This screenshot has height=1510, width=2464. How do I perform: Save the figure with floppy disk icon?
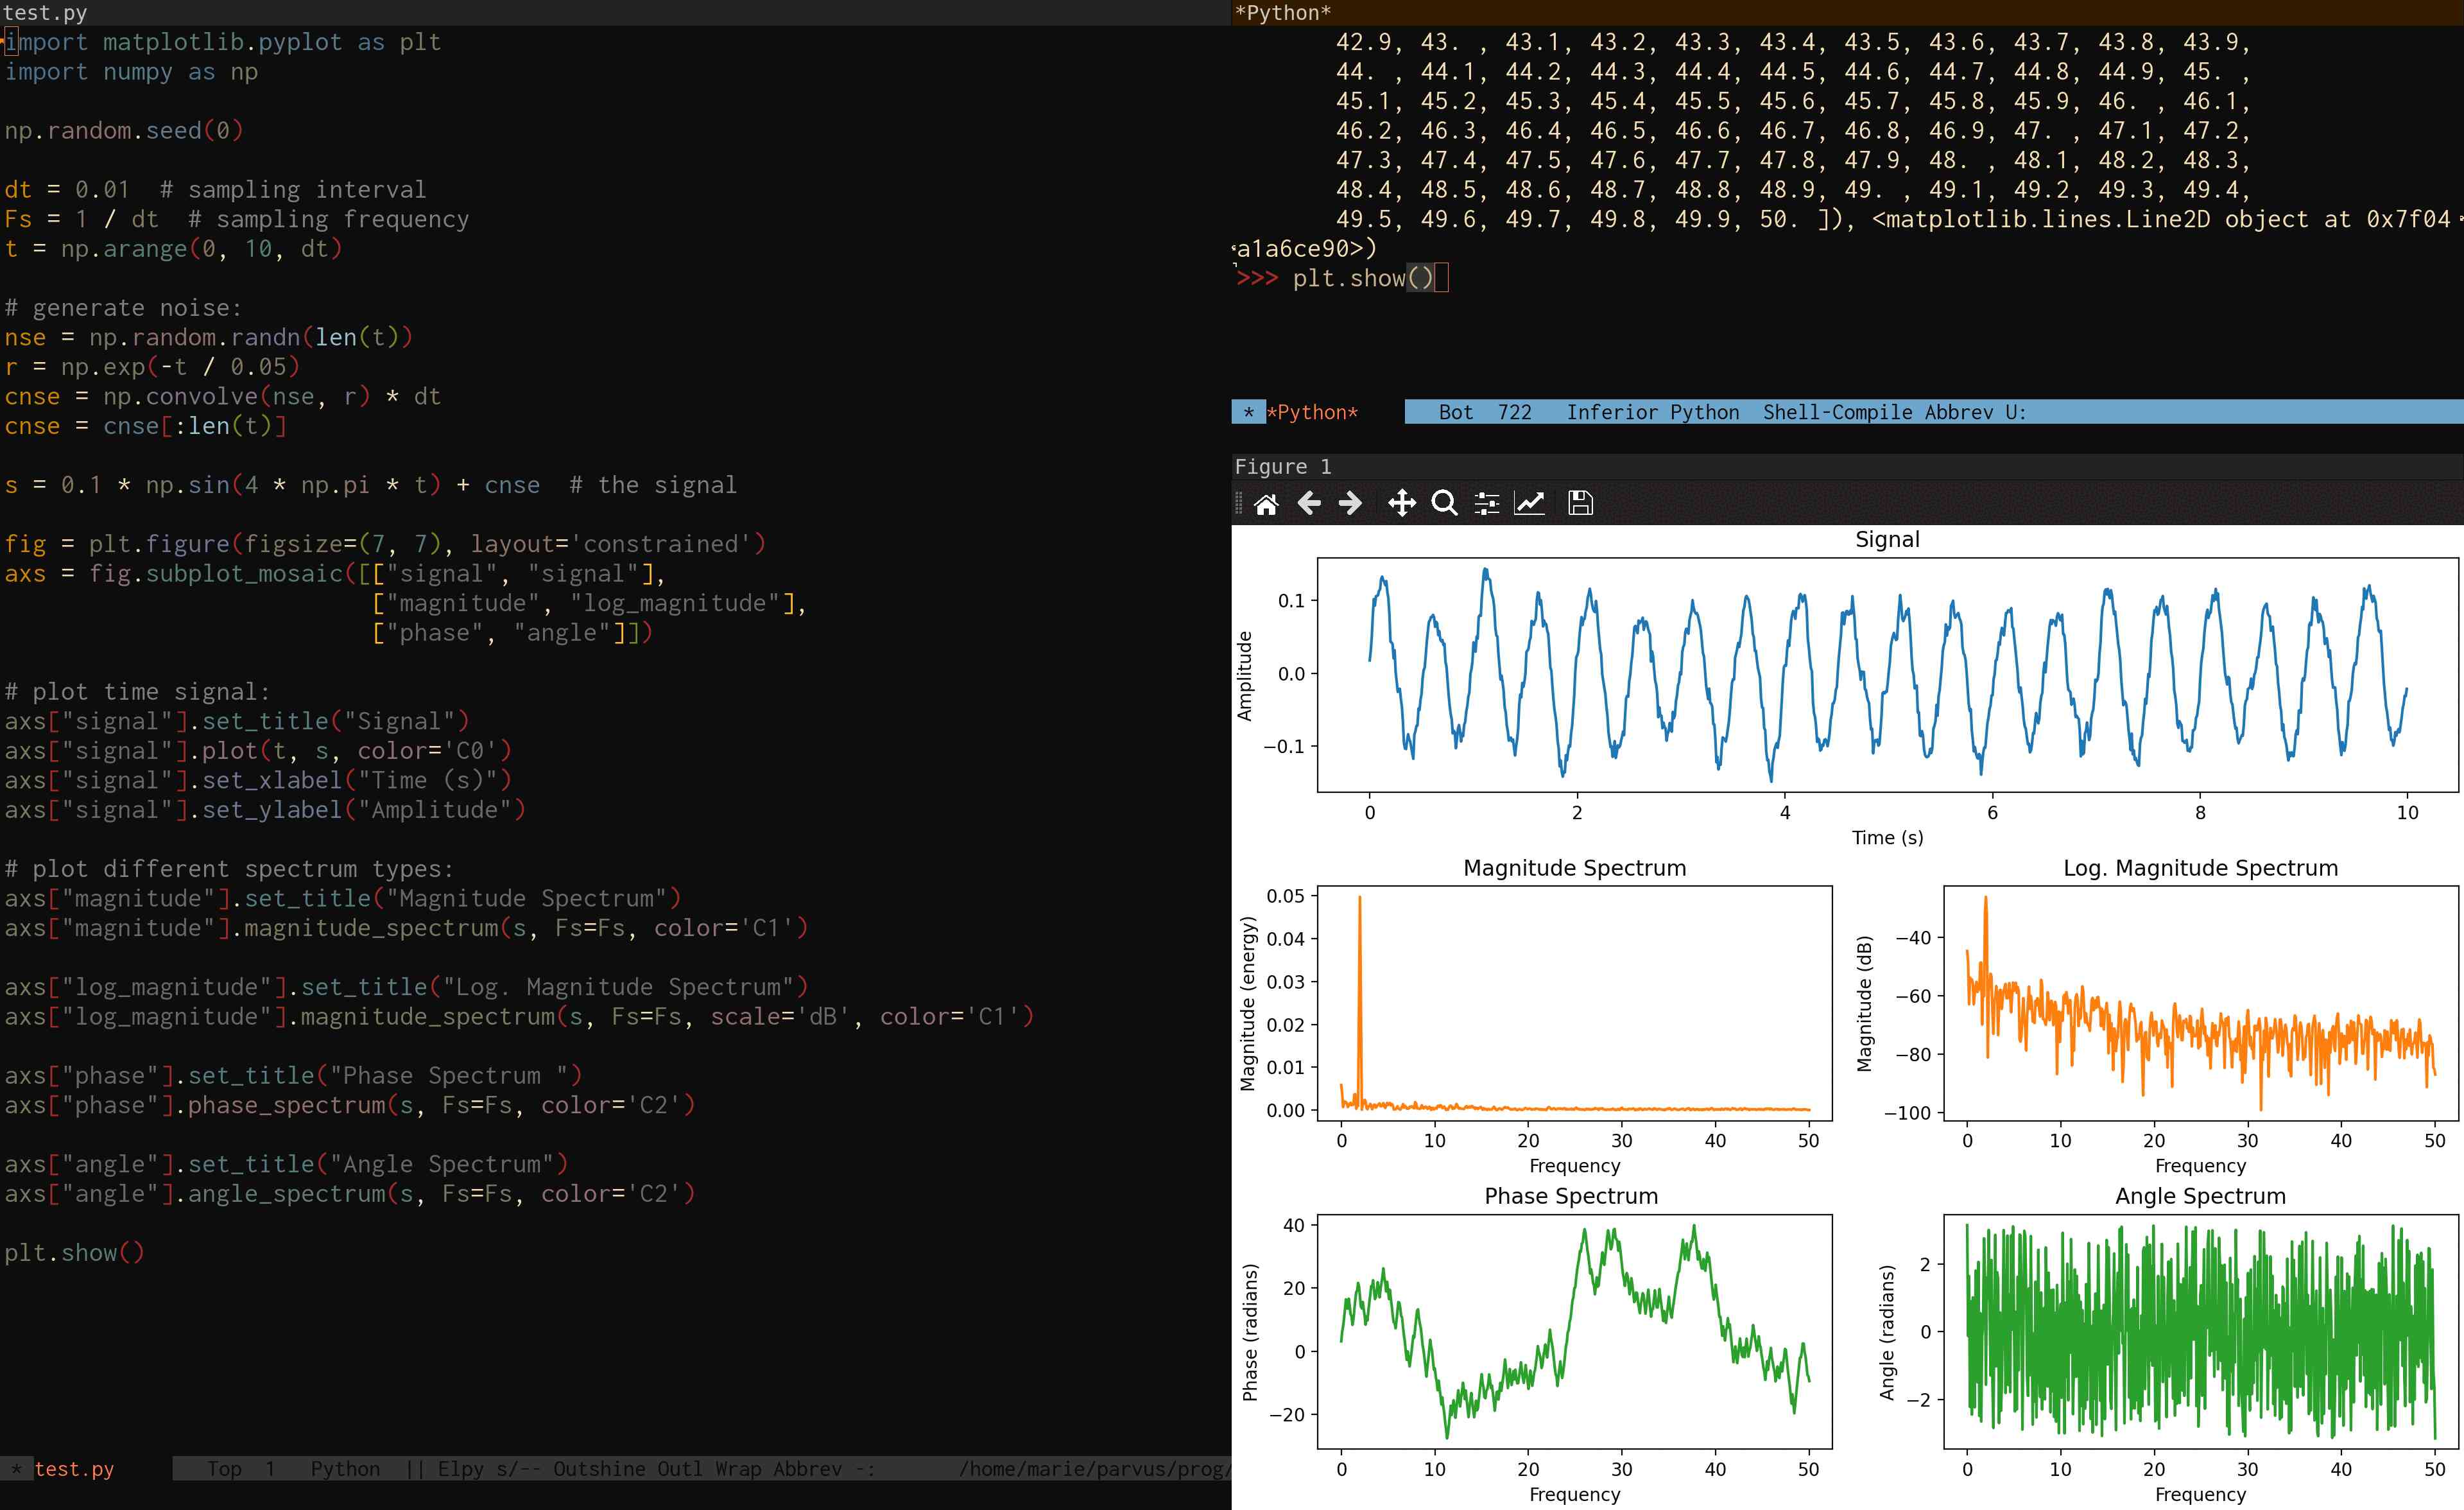(1580, 503)
